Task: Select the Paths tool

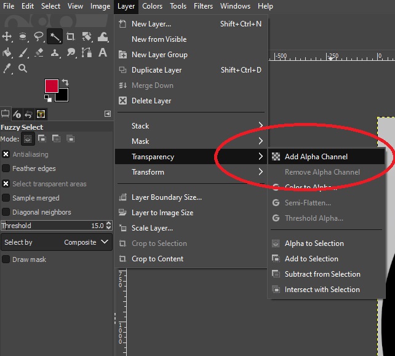Action: (x=87, y=53)
